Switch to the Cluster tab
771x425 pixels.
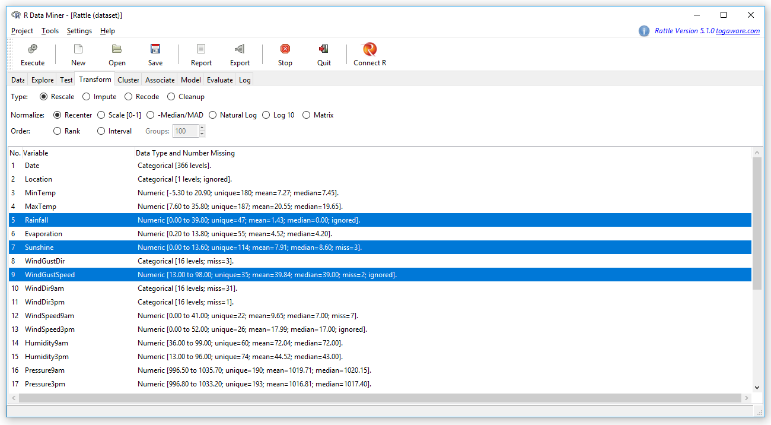tap(128, 79)
